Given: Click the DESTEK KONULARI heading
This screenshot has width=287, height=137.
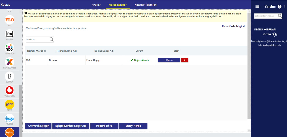Looking at the screenshot, I should pos(265,29).
